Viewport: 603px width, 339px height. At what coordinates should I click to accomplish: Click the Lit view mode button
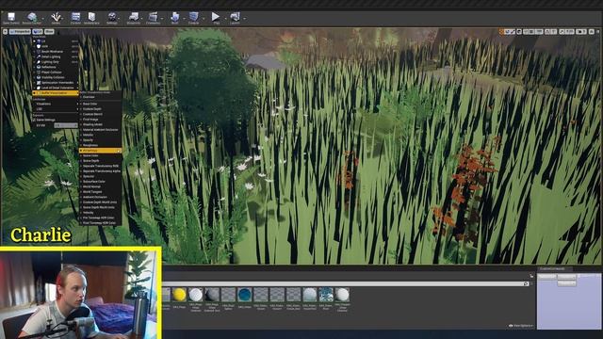pyautogui.click(x=38, y=31)
